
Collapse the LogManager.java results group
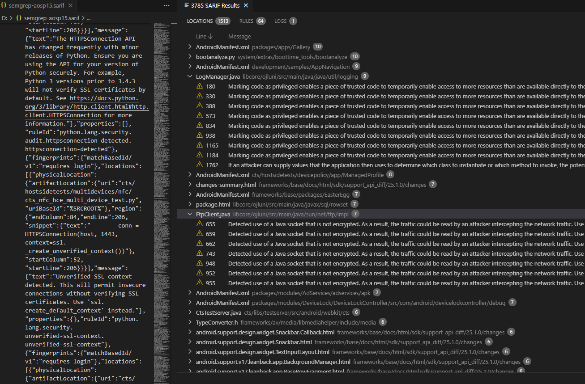(x=189, y=76)
